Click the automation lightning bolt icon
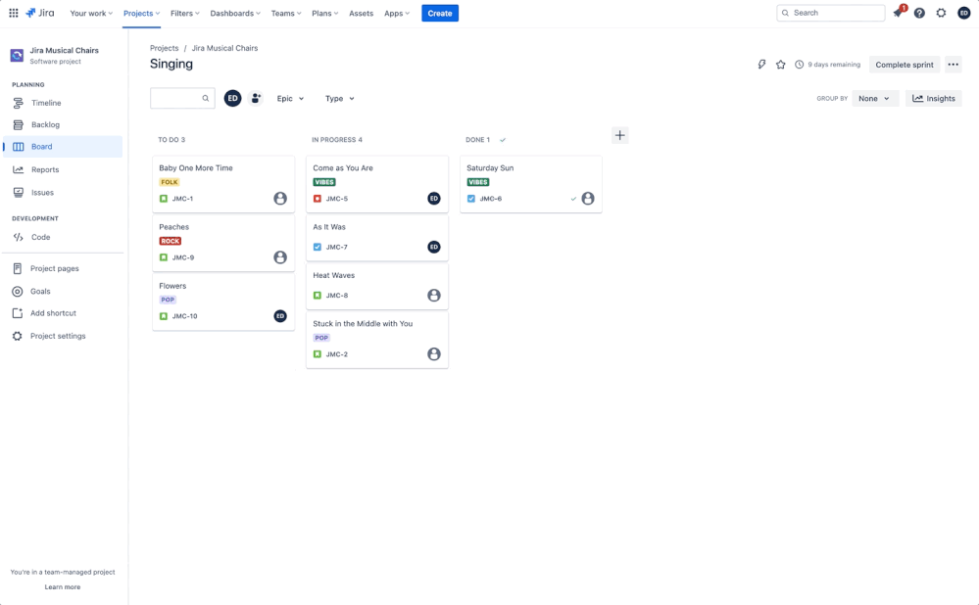The image size is (979, 605). 761,65
